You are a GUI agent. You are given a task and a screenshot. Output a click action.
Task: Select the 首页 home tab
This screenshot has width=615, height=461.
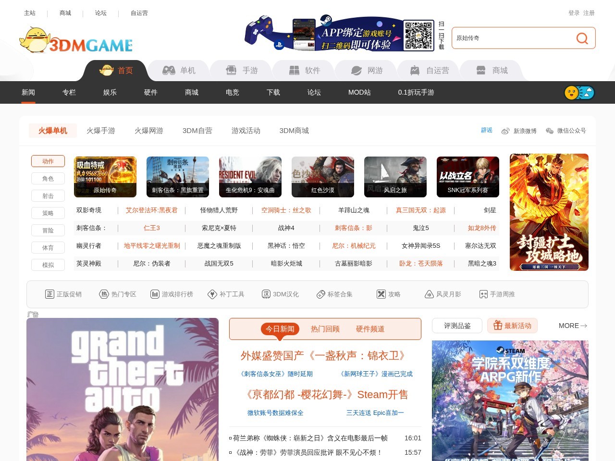(x=116, y=71)
